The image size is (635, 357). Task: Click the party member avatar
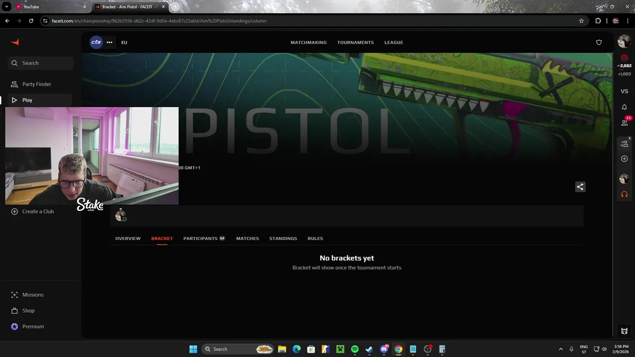coord(624,178)
